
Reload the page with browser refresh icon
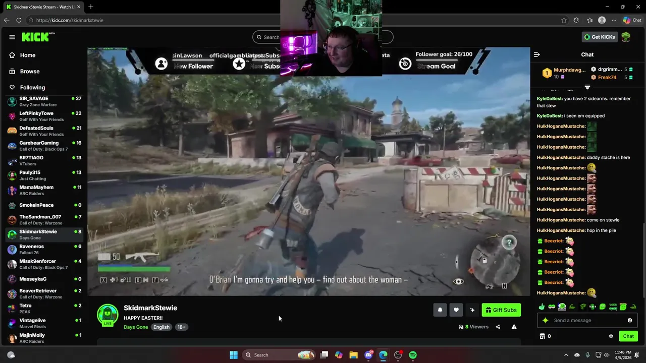pyautogui.click(x=19, y=20)
